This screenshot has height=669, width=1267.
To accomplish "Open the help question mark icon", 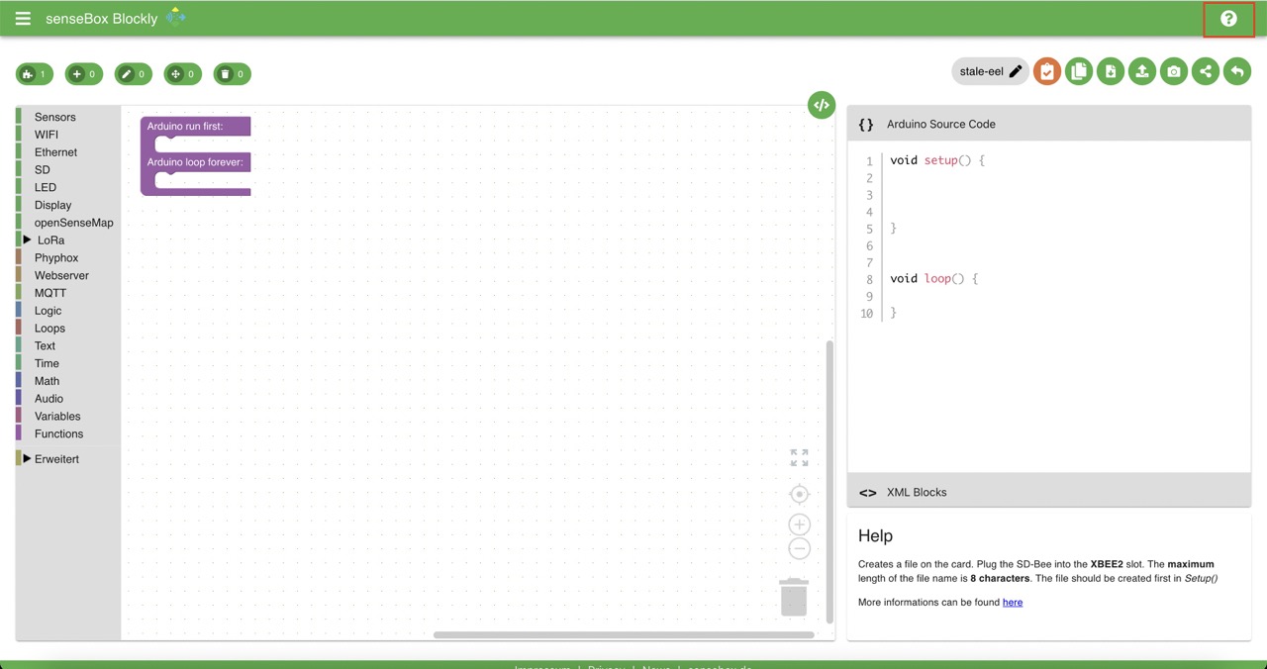I will point(1228,19).
